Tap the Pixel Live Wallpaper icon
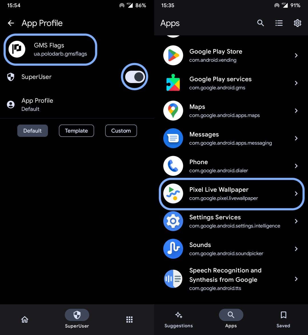308x335 pixels. (x=173, y=193)
